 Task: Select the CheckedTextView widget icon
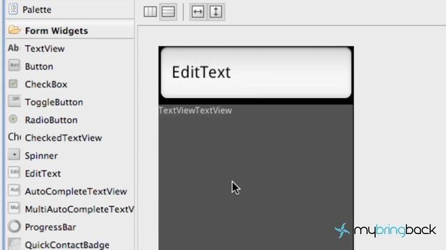tap(14, 137)
